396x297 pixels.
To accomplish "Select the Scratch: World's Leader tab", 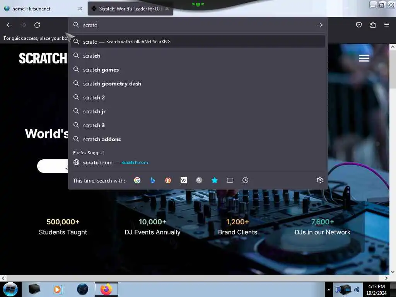I will tap(130, 9).
